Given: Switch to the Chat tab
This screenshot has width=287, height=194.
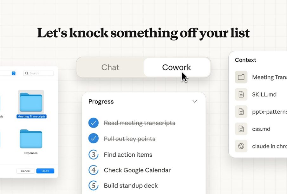Looking at the screenshot, I should click(x=110, y=67).
